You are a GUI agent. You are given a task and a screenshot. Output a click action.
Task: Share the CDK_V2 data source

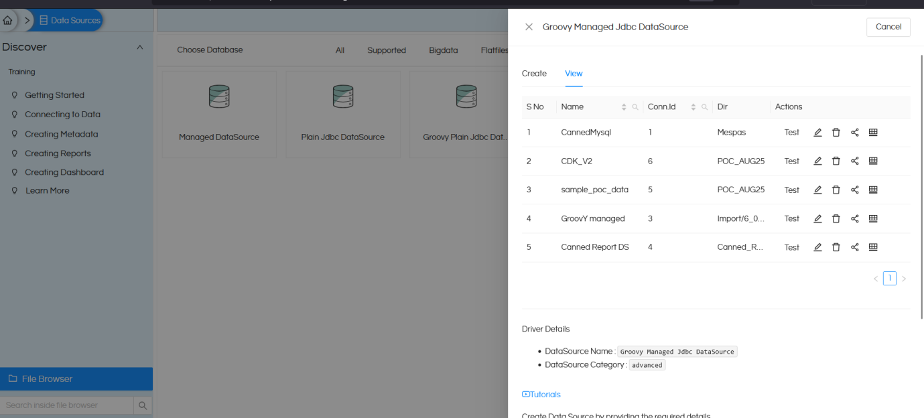click(x=854, y=161)
